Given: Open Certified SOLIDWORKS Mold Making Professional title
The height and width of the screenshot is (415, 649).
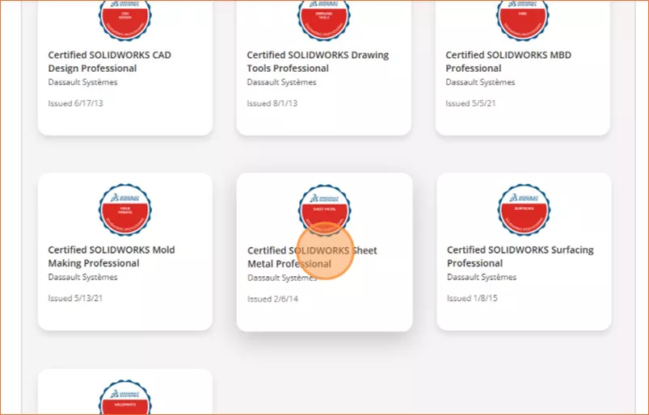Looking at the screenshot, I should [x=112, y=256].
